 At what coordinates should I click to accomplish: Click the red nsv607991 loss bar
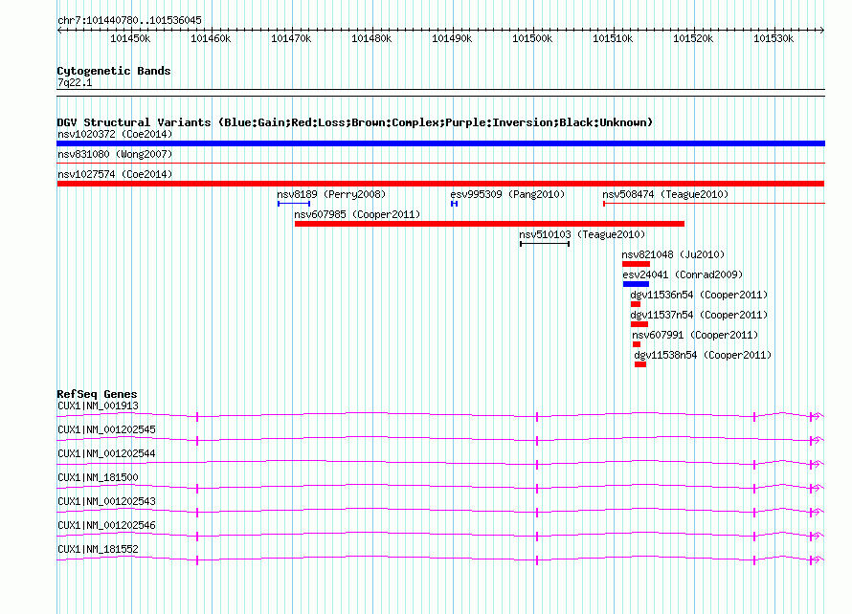[x=637, y=344]
